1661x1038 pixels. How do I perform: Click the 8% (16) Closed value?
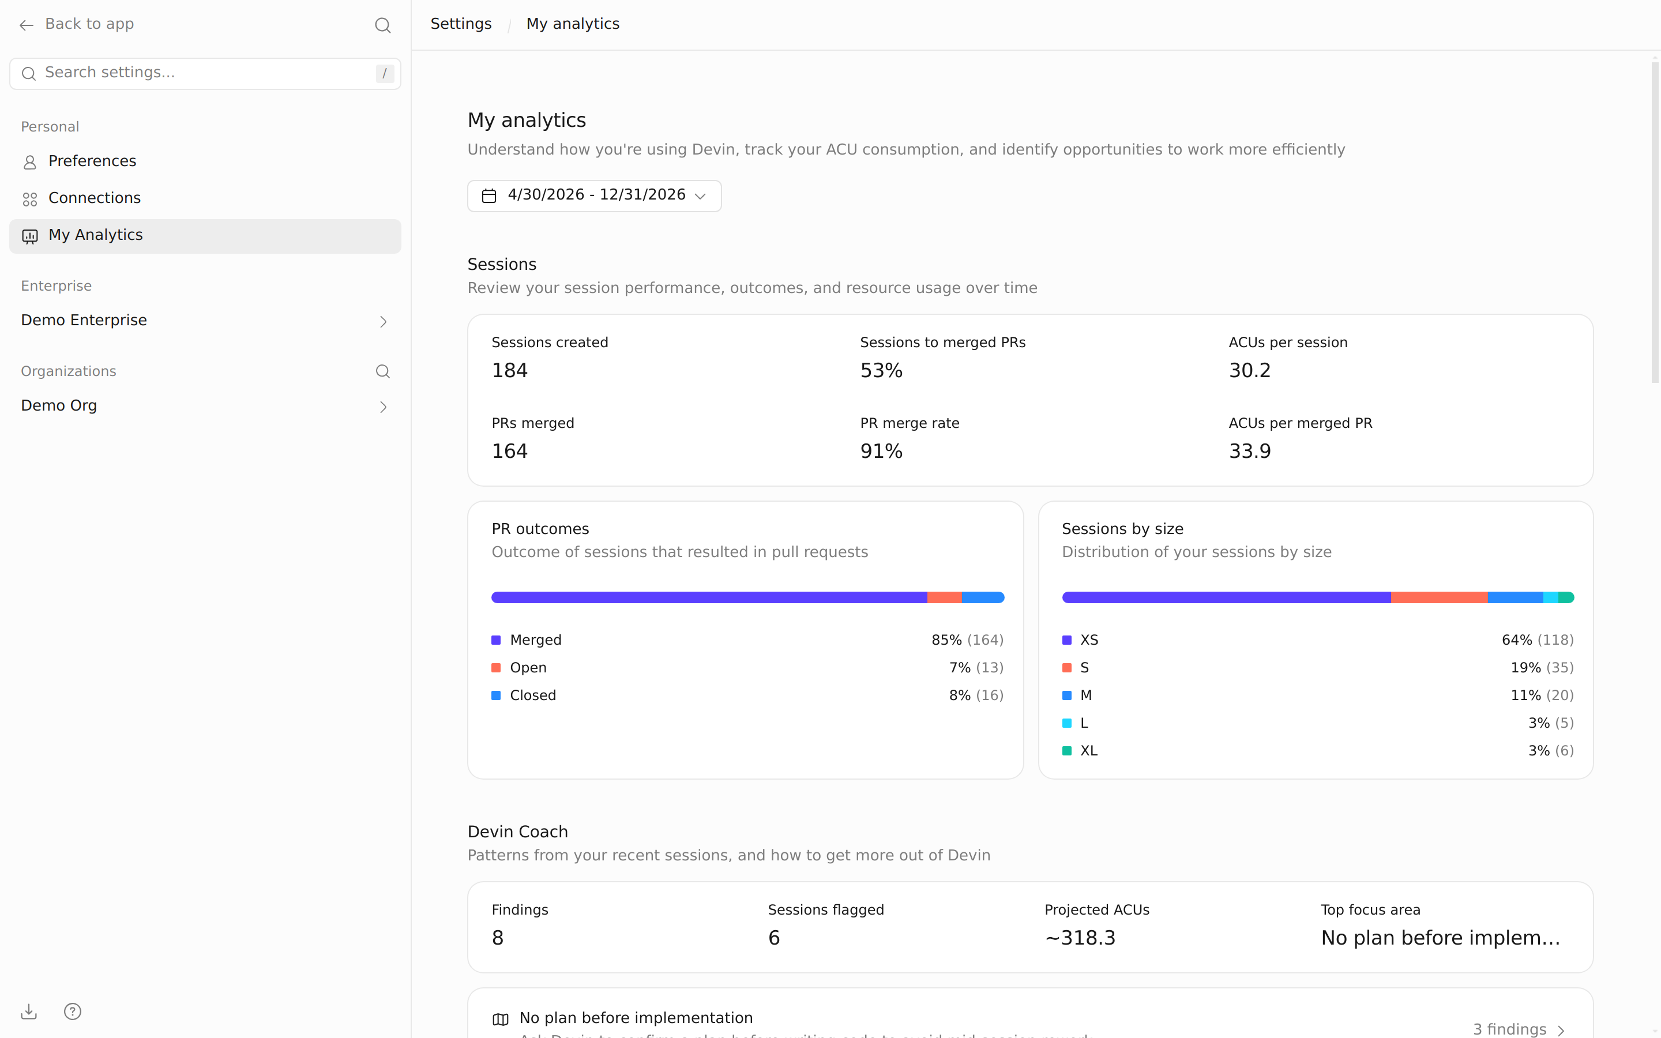click(976, 695)
